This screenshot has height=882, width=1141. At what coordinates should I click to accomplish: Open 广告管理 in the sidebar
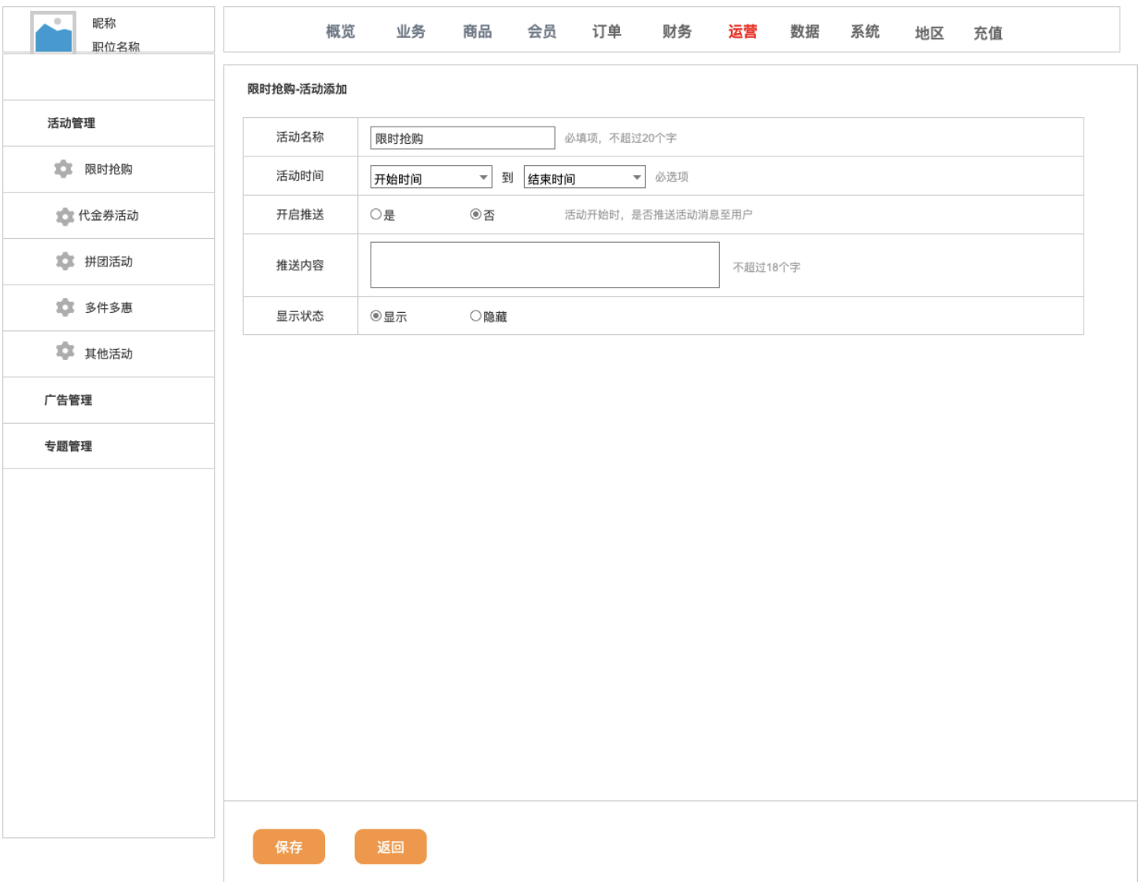pyautogui.click(x=109, y=400)
